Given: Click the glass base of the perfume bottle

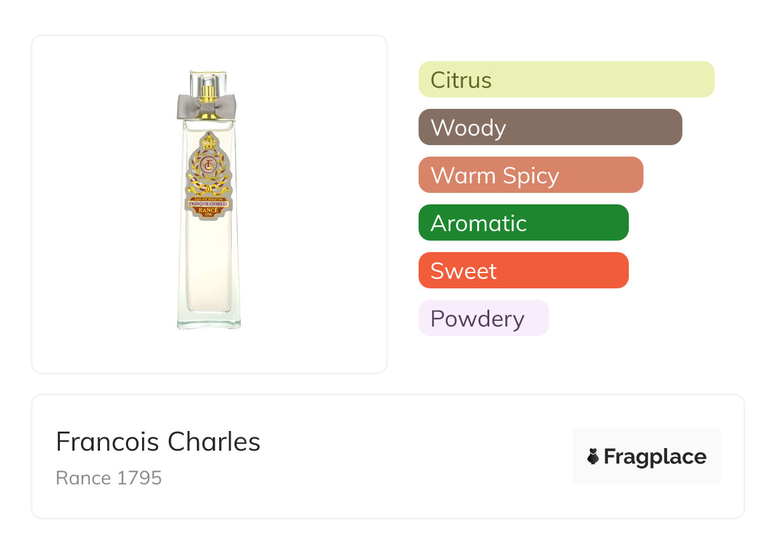Looking at the screenshot, I should pyautogui.click(x=209, y=321).
